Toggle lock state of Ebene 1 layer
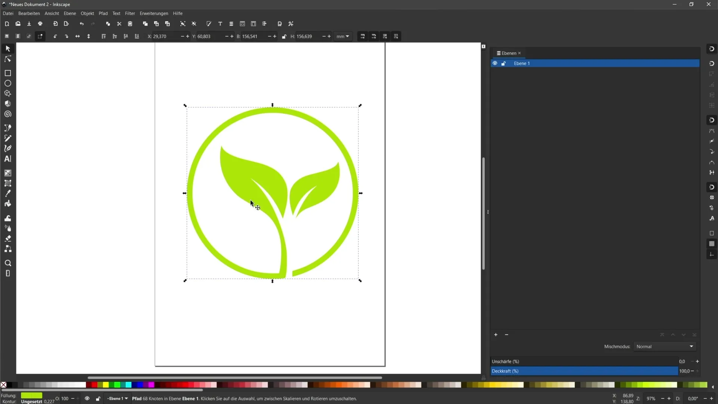Screen dimensions: 718x404 point(503,63)
